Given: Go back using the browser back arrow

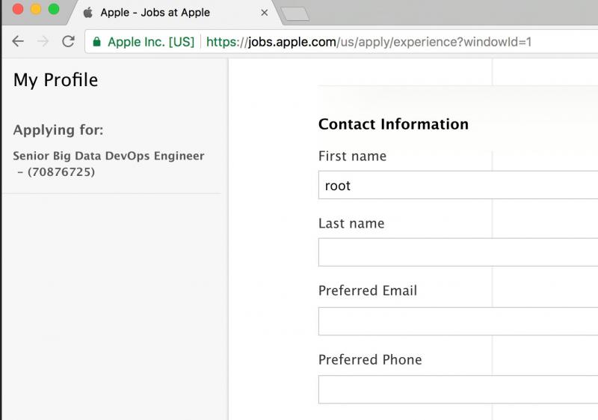Looking at the screenshot, I should point(18,42).
